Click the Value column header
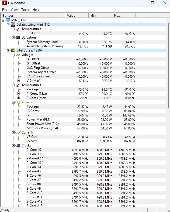This screenshot has height=212, width=170. [77, 15]
